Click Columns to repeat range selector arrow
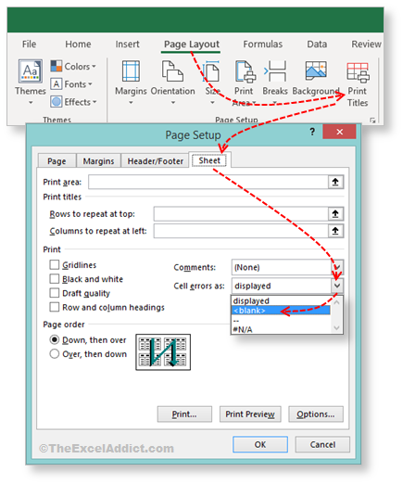 335,231
